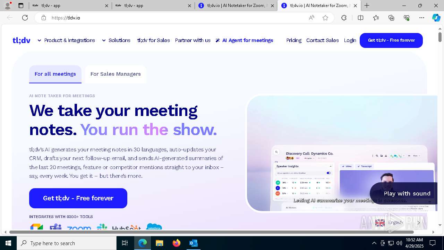The height and width of the screenshot is (250, 444).
Task: Add this page to favorites
Action: click(x=325, y=18)
